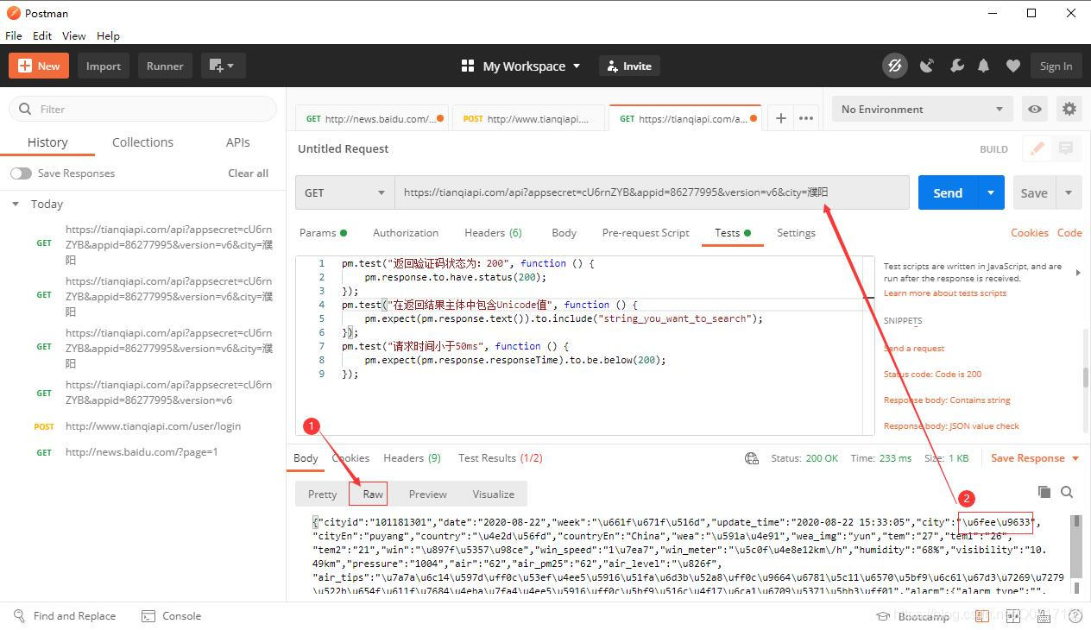The image size is (1091, 630).
Task: Click the Sign In button
Action: pyautogui.click(x=1056, y=66)
